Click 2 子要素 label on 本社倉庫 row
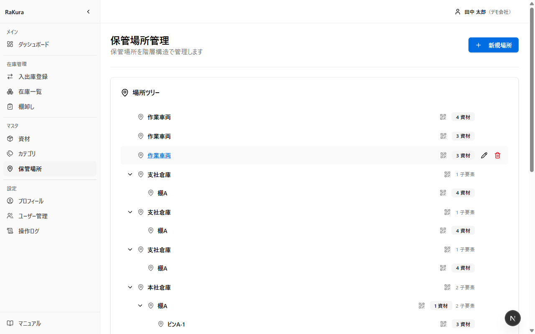 [465, 287]
